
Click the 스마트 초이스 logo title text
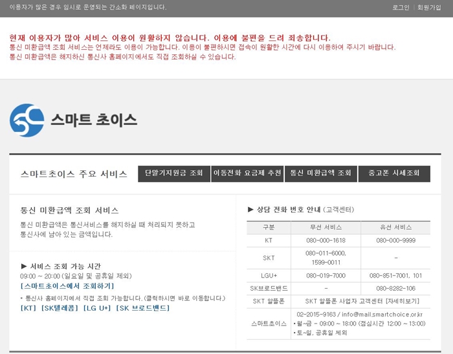(94, 119)
